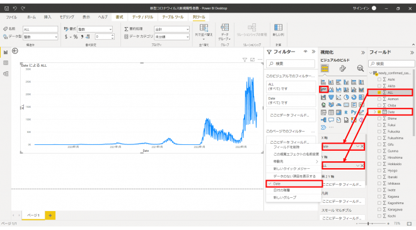Uncheck the Date field checkbox
The height and width of the screenshot is (230, 416).
click(379, 112)
